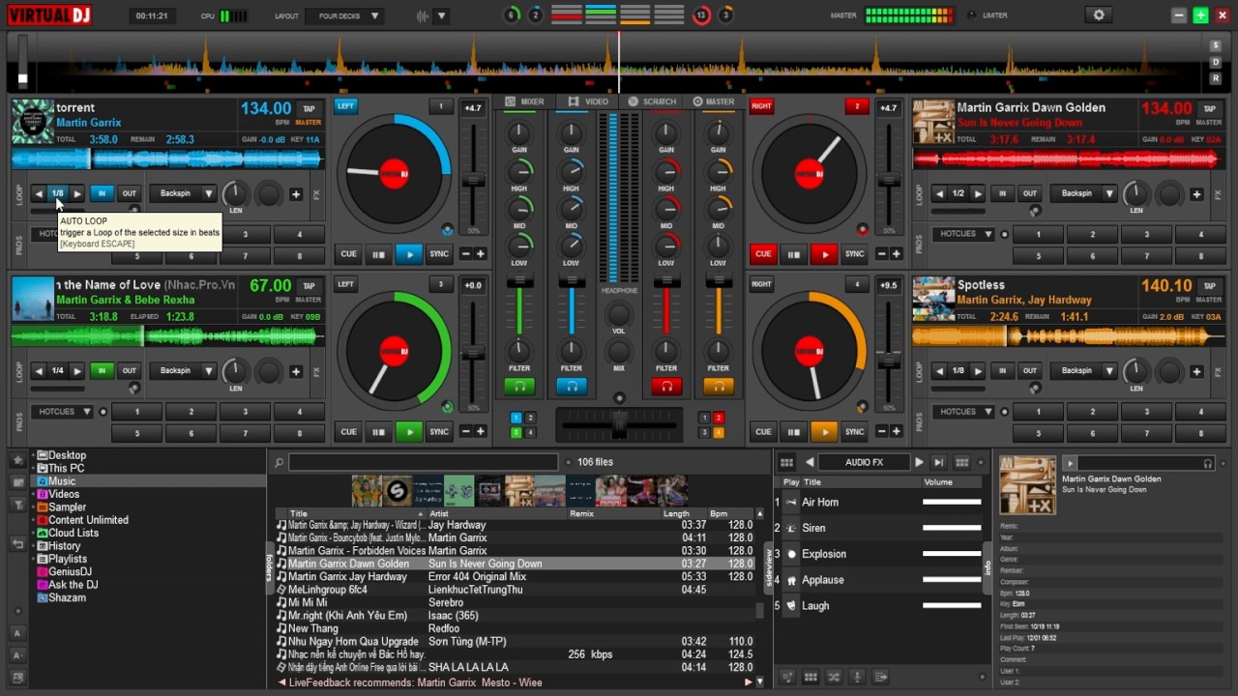Screen dimensions: 1238x696
Task: Click TAP button on the torrent deck
Action: [x=309, y=109]
